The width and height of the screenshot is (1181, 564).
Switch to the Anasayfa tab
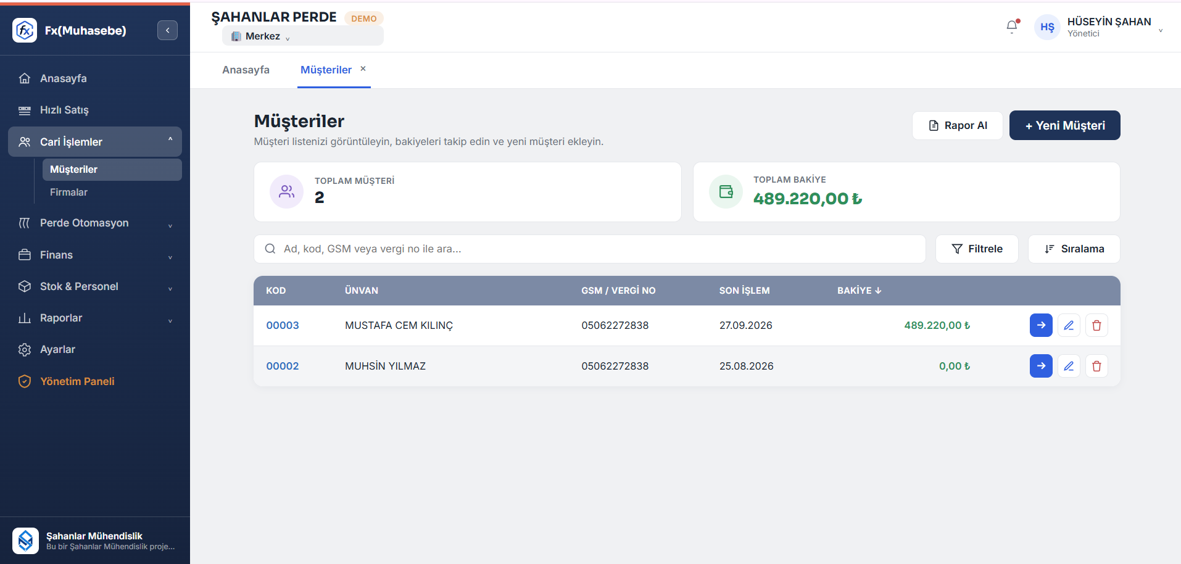(x=246, y=70)
